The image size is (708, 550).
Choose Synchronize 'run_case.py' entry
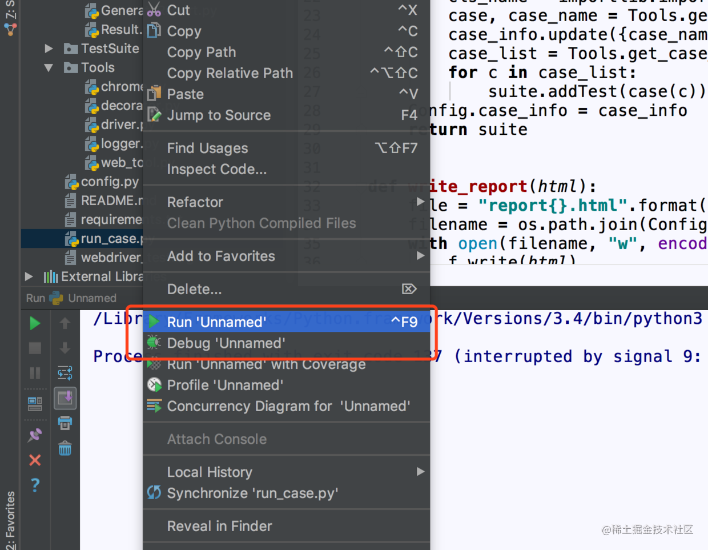[x=286, y=493]
